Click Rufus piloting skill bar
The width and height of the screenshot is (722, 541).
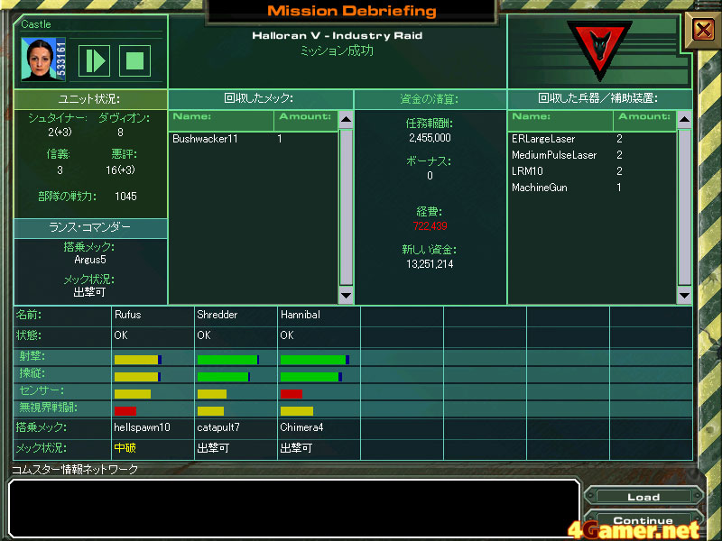point(137,377)
